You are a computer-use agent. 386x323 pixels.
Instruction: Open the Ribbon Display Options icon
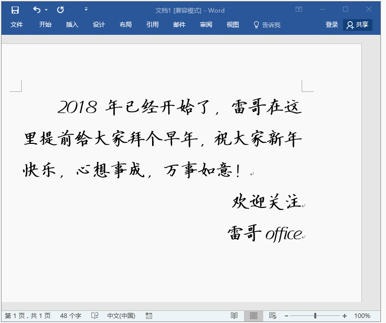click(299, 10)
